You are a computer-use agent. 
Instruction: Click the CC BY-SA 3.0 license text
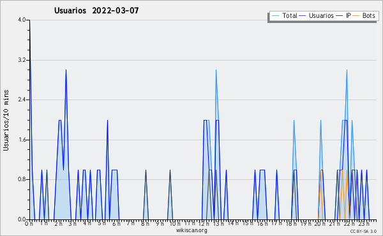tap(363, 231)
